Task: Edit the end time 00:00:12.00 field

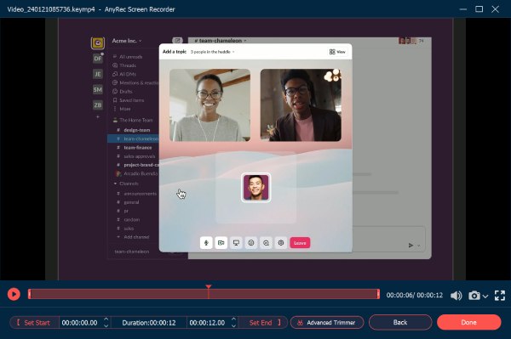Action: pos(207,323)
